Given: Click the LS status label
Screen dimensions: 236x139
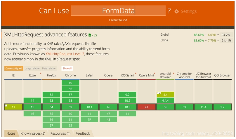Looking at the screenshot, I should point(96,35).
